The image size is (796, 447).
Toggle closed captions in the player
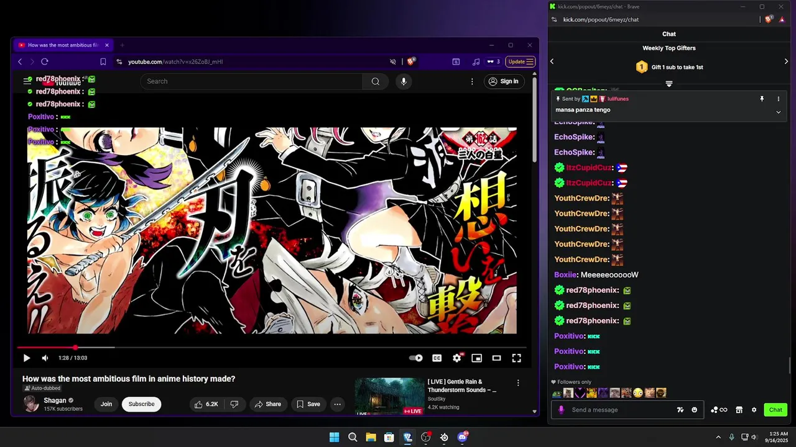coord(437,358)
